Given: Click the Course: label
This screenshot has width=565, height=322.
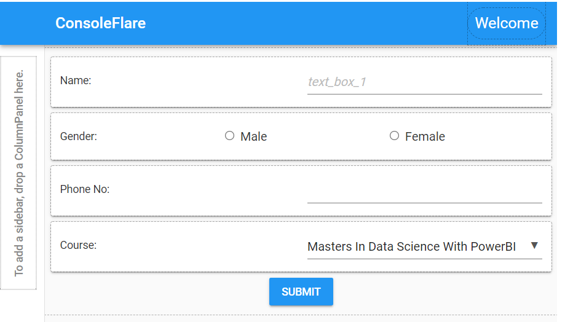Looking at the screenshot, I should tap(78, 245).
